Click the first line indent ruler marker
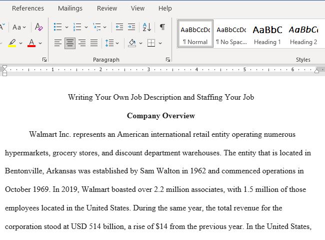325x240 pixels. pos(4,67)
